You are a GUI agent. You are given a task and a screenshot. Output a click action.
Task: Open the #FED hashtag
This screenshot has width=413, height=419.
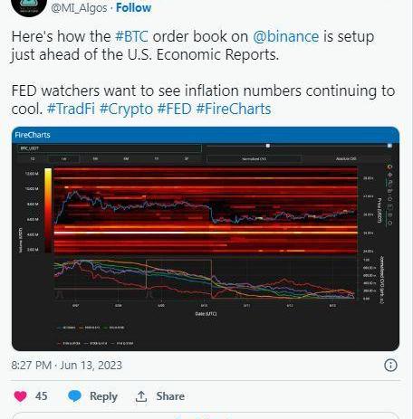pos(175,109)
